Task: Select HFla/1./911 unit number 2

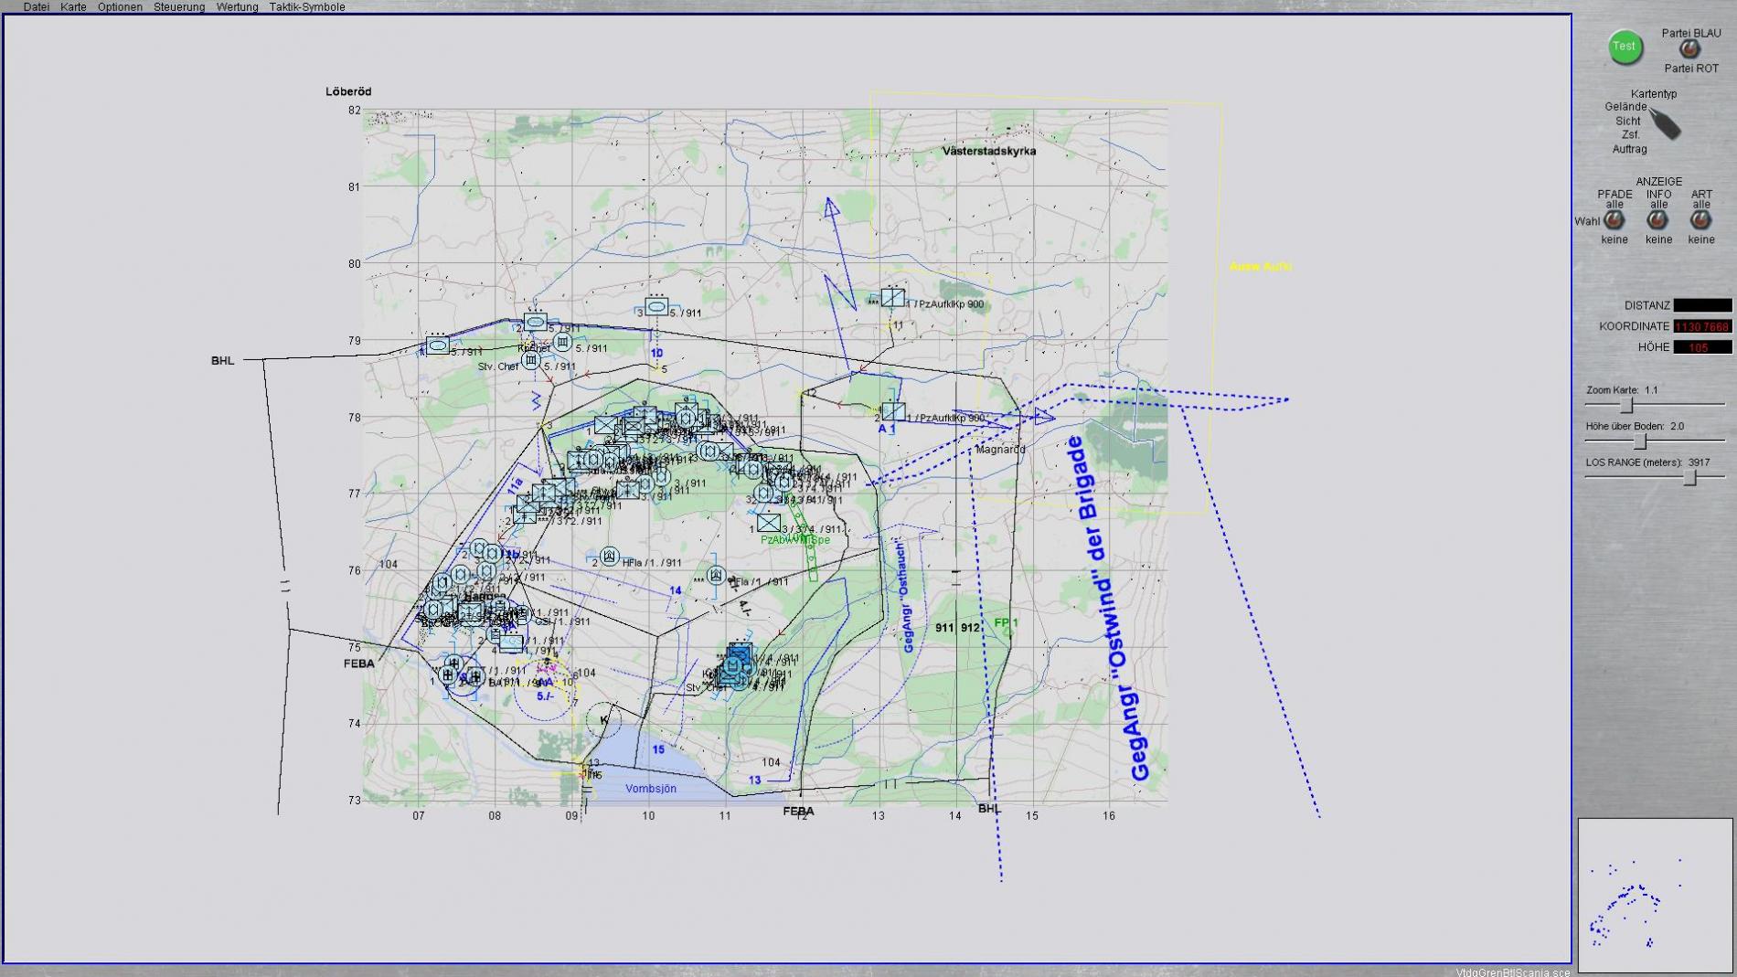Action: [610, 557]
